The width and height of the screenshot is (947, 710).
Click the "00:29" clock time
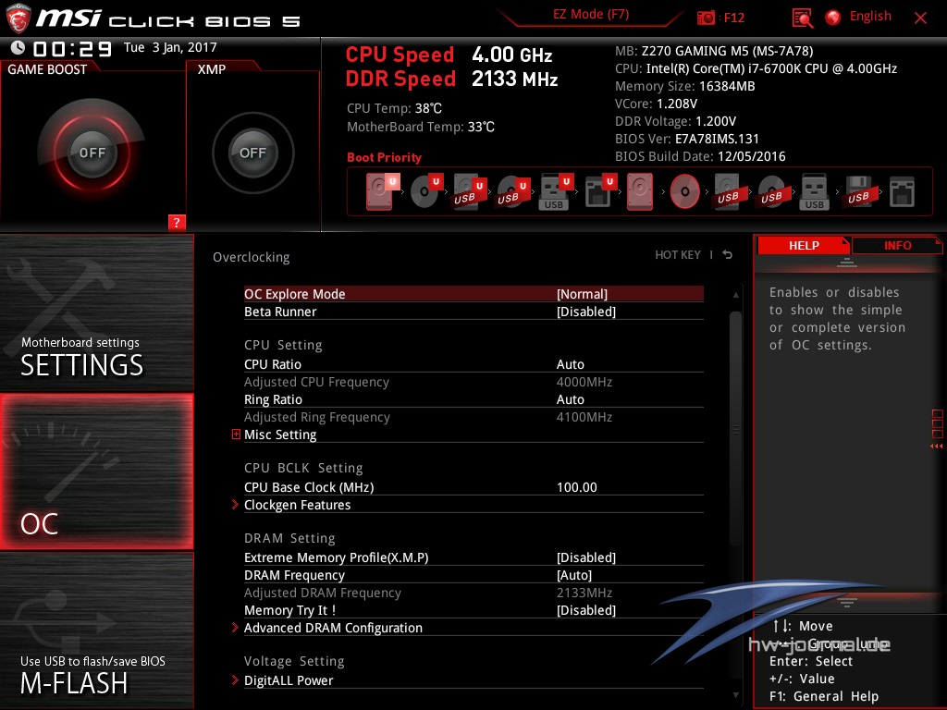(72, 48)
